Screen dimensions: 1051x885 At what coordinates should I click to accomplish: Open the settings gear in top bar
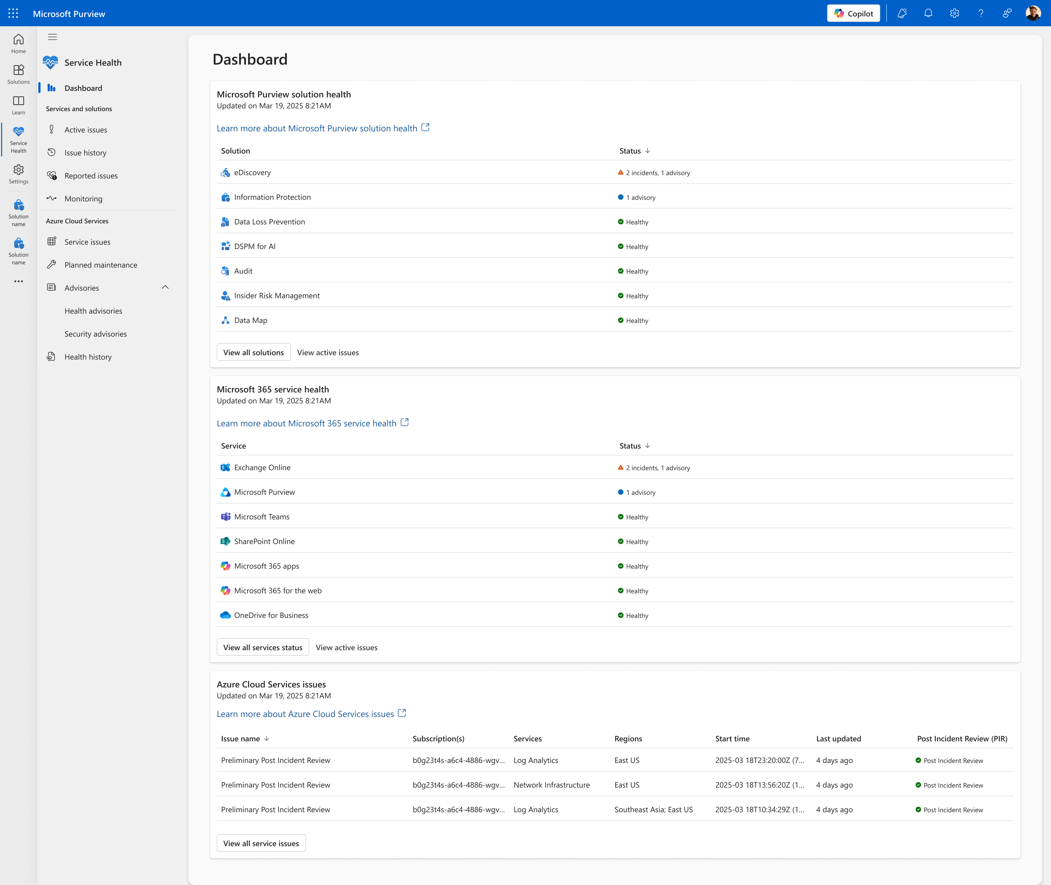click(954, 14)
